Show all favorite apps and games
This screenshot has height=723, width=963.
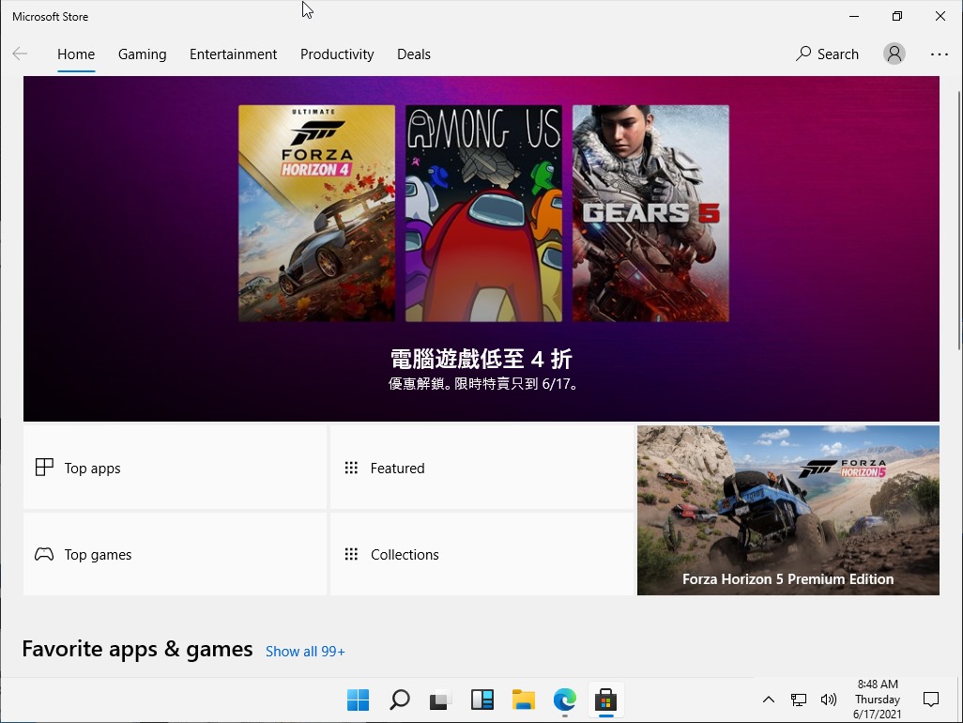pos(305,651)
